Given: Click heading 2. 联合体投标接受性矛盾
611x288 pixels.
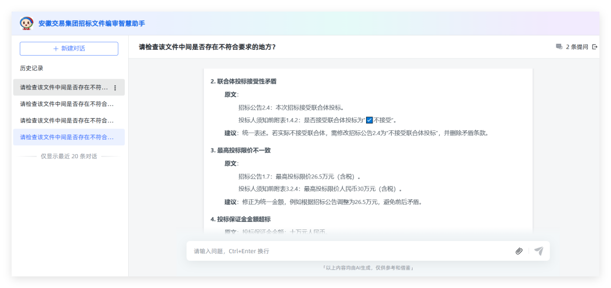Looking at the screenshot, I should pos(243,82).
